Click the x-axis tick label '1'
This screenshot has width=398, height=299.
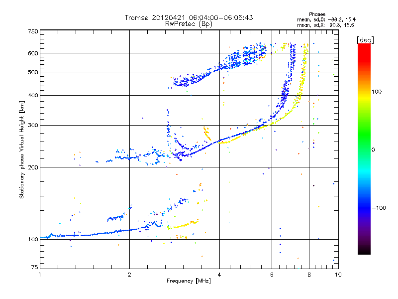(x=40, y=275)
